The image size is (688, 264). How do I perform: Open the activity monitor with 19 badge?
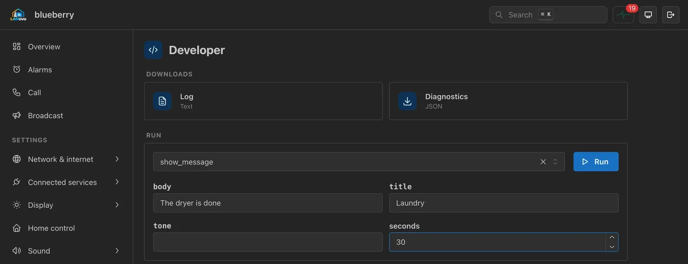623,15
